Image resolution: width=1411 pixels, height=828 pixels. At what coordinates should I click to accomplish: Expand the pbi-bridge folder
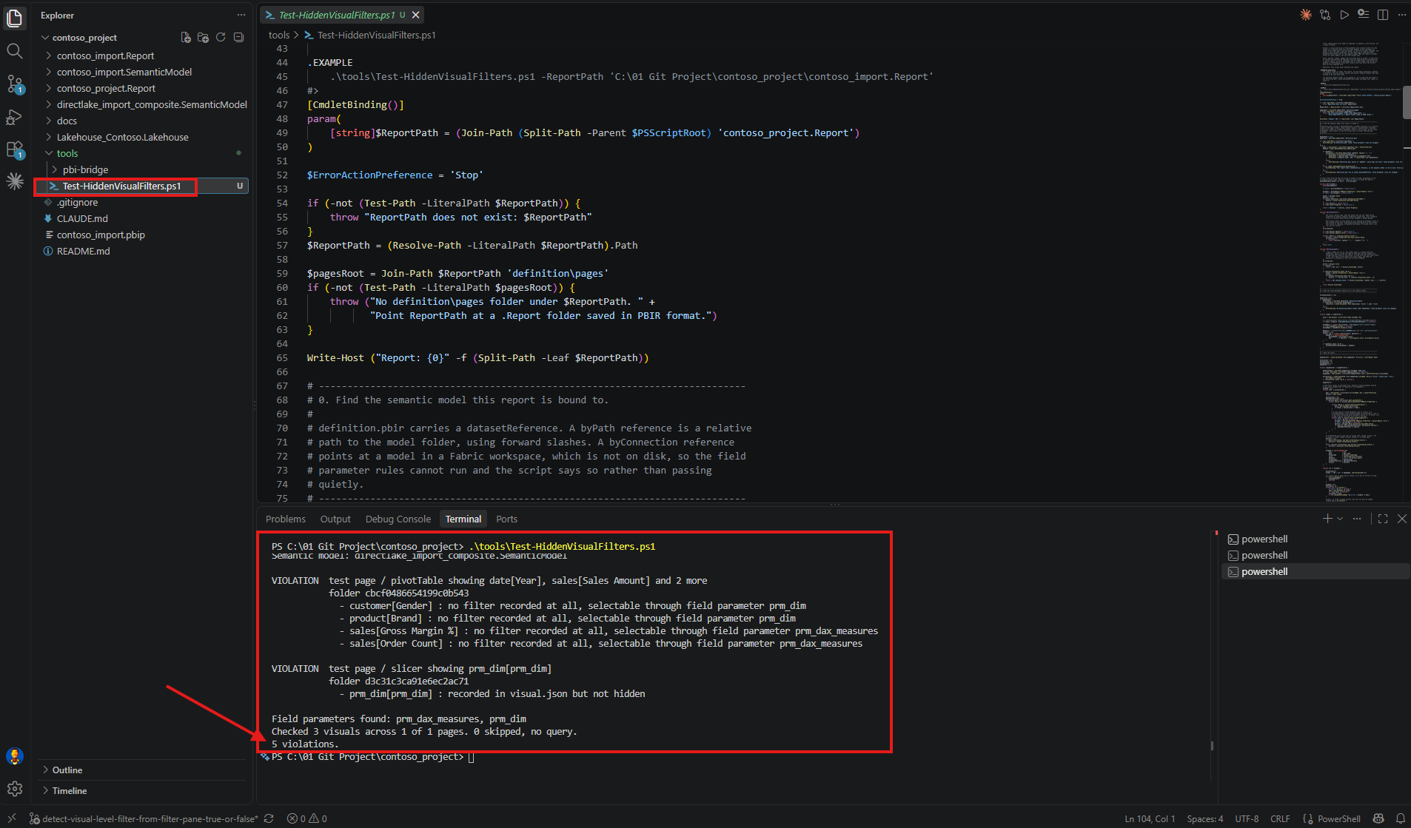pos(85,169)
